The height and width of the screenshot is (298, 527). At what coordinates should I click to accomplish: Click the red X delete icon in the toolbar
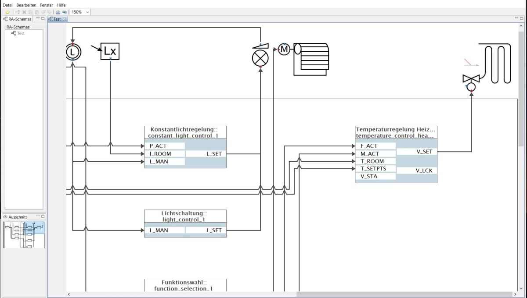click(24, 12)
